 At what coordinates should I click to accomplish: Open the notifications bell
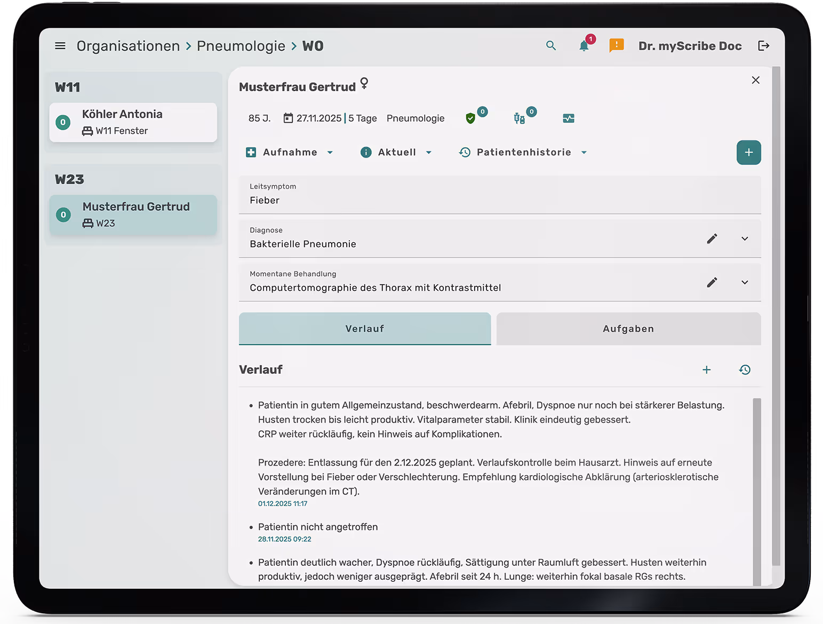[x=584, y=46]
